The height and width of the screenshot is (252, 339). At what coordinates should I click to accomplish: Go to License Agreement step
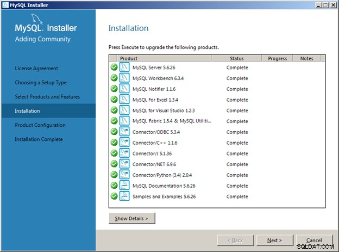36,69
